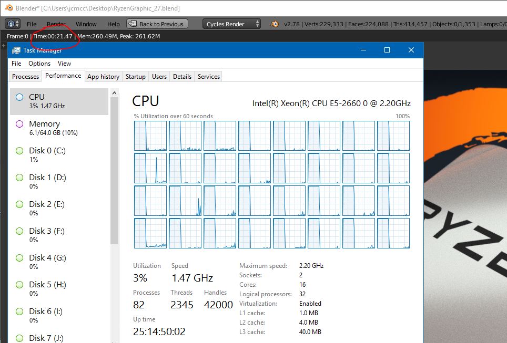Click the L3 cache value 40.0 MB

tap(310, 331)
